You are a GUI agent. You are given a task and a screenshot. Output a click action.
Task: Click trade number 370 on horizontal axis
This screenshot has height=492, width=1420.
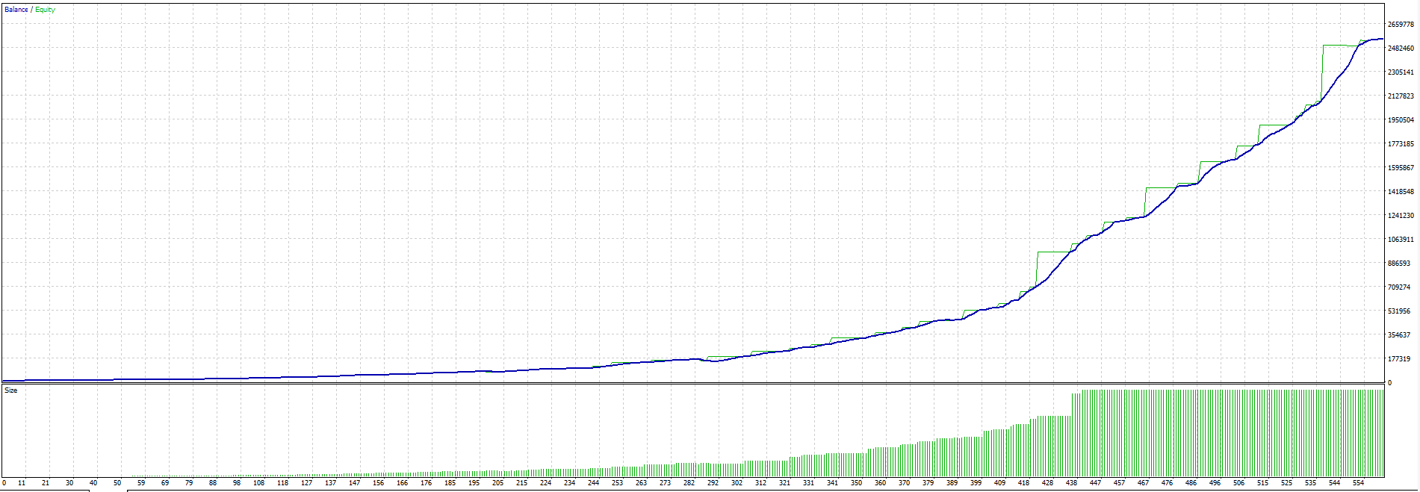904,483
